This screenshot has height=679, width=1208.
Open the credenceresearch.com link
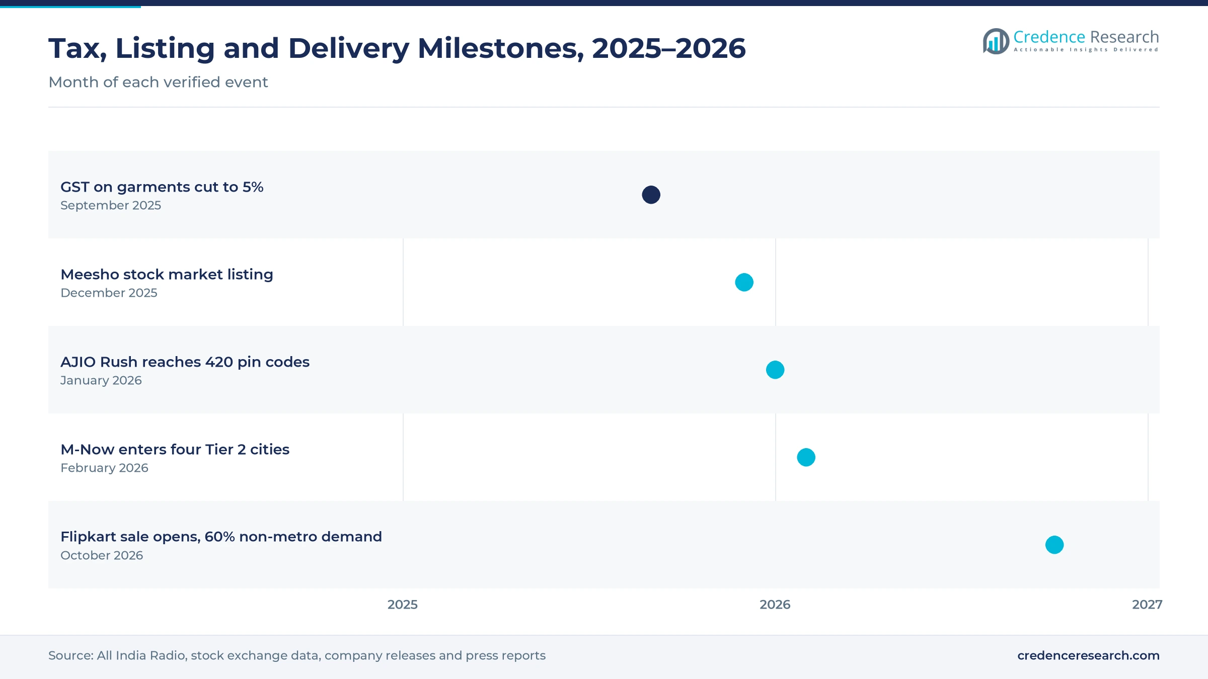pos(1088,655)
